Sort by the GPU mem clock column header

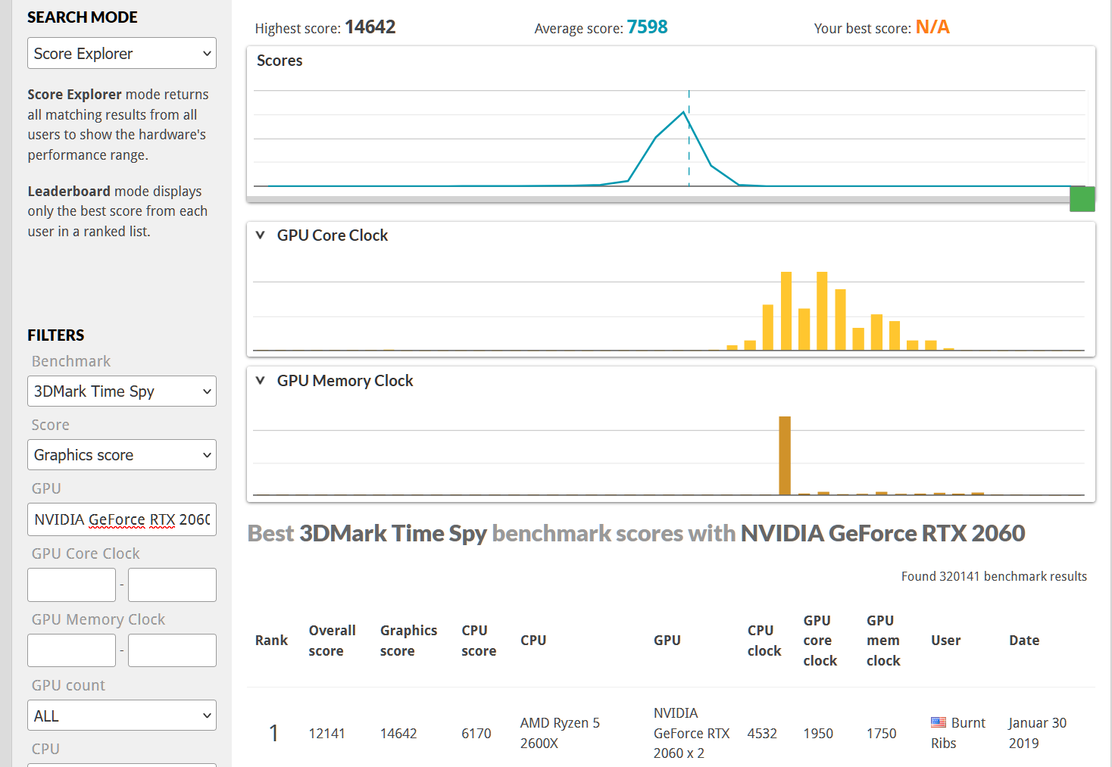883,641
